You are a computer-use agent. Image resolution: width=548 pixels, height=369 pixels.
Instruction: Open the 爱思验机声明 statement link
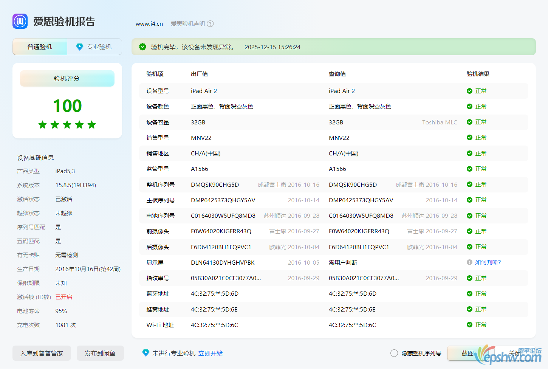(x=187, y=24)
